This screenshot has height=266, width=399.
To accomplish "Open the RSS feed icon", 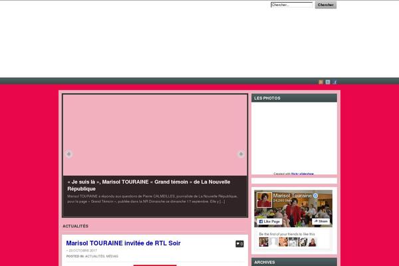I will [321, 82].
